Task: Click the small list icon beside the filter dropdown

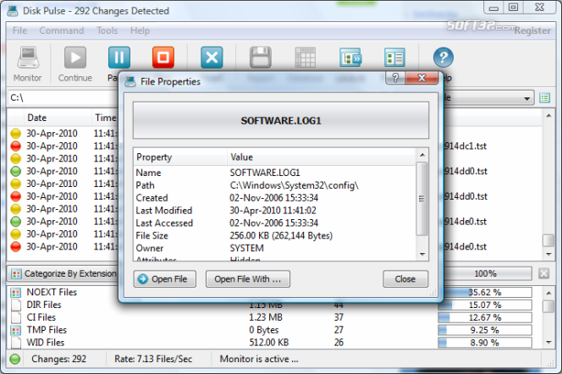Action: pyautogui.click(x=544, y=98)
